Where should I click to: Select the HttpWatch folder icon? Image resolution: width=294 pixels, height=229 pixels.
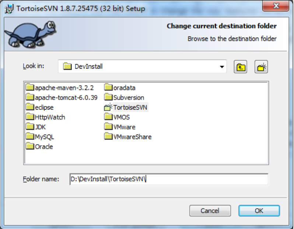[30, 117]
